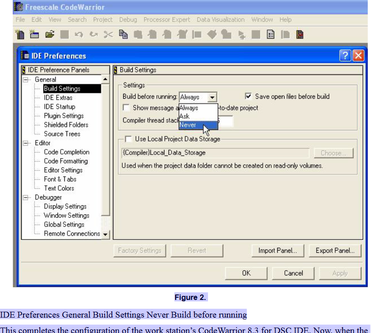
Task: Select Code Formatting panel
Action: pyautogui.click(x=66, y=161)
